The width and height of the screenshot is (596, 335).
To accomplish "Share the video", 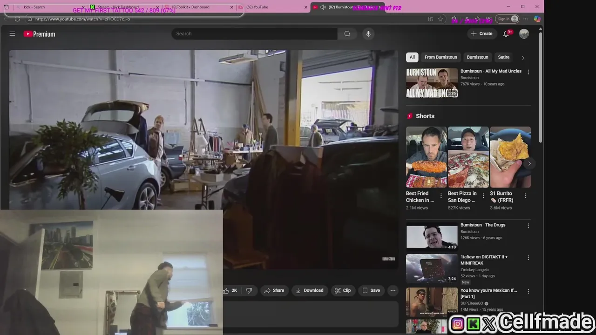I will [274, 290].
